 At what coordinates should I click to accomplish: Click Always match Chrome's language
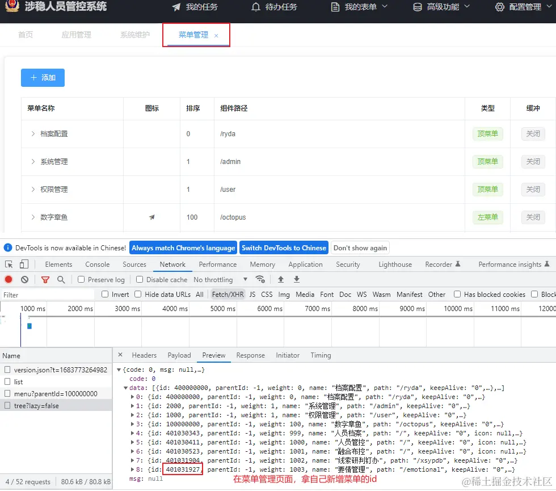183,247
